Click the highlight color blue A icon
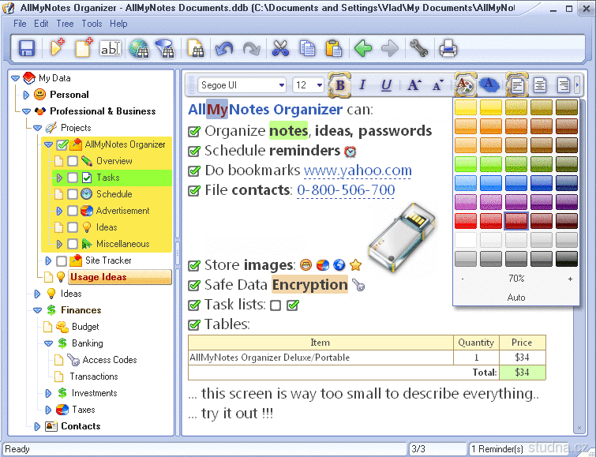The image size is (596, 457). coord(489,84)
